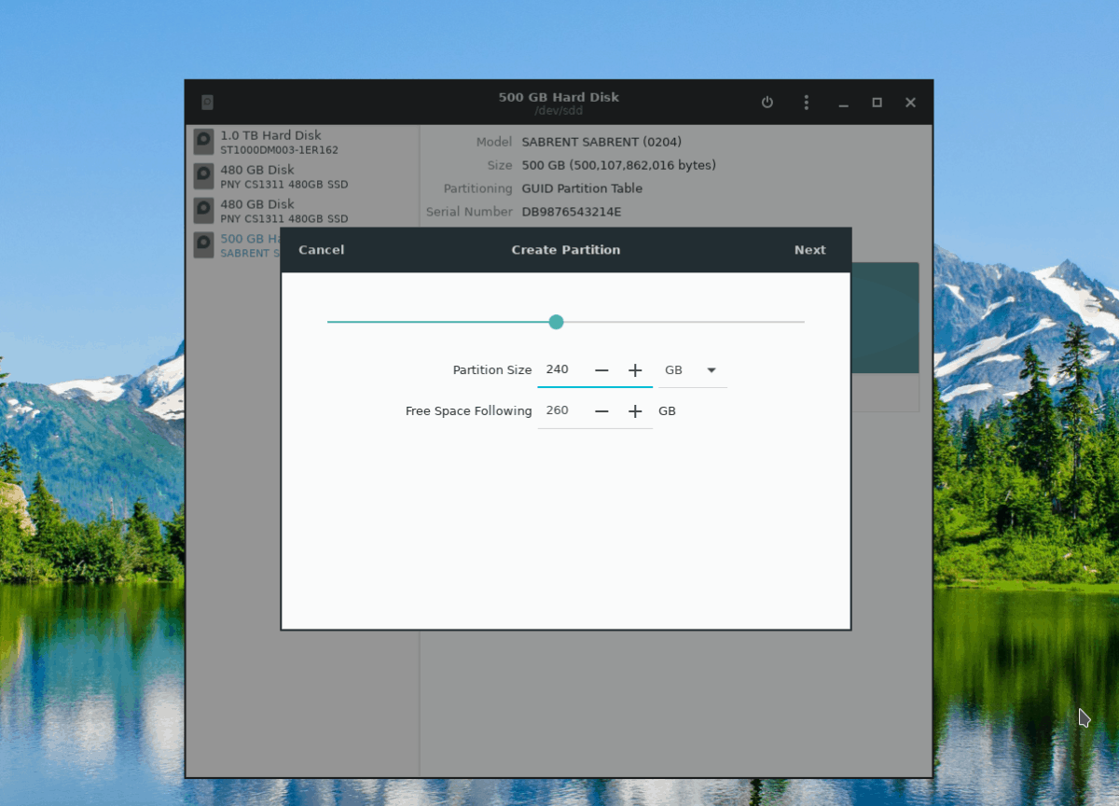Image resolution: width=1119 pixels, height=806 pixels.
Task: Decrease Free Space Following with the minus control
Action: click(601, 410)
